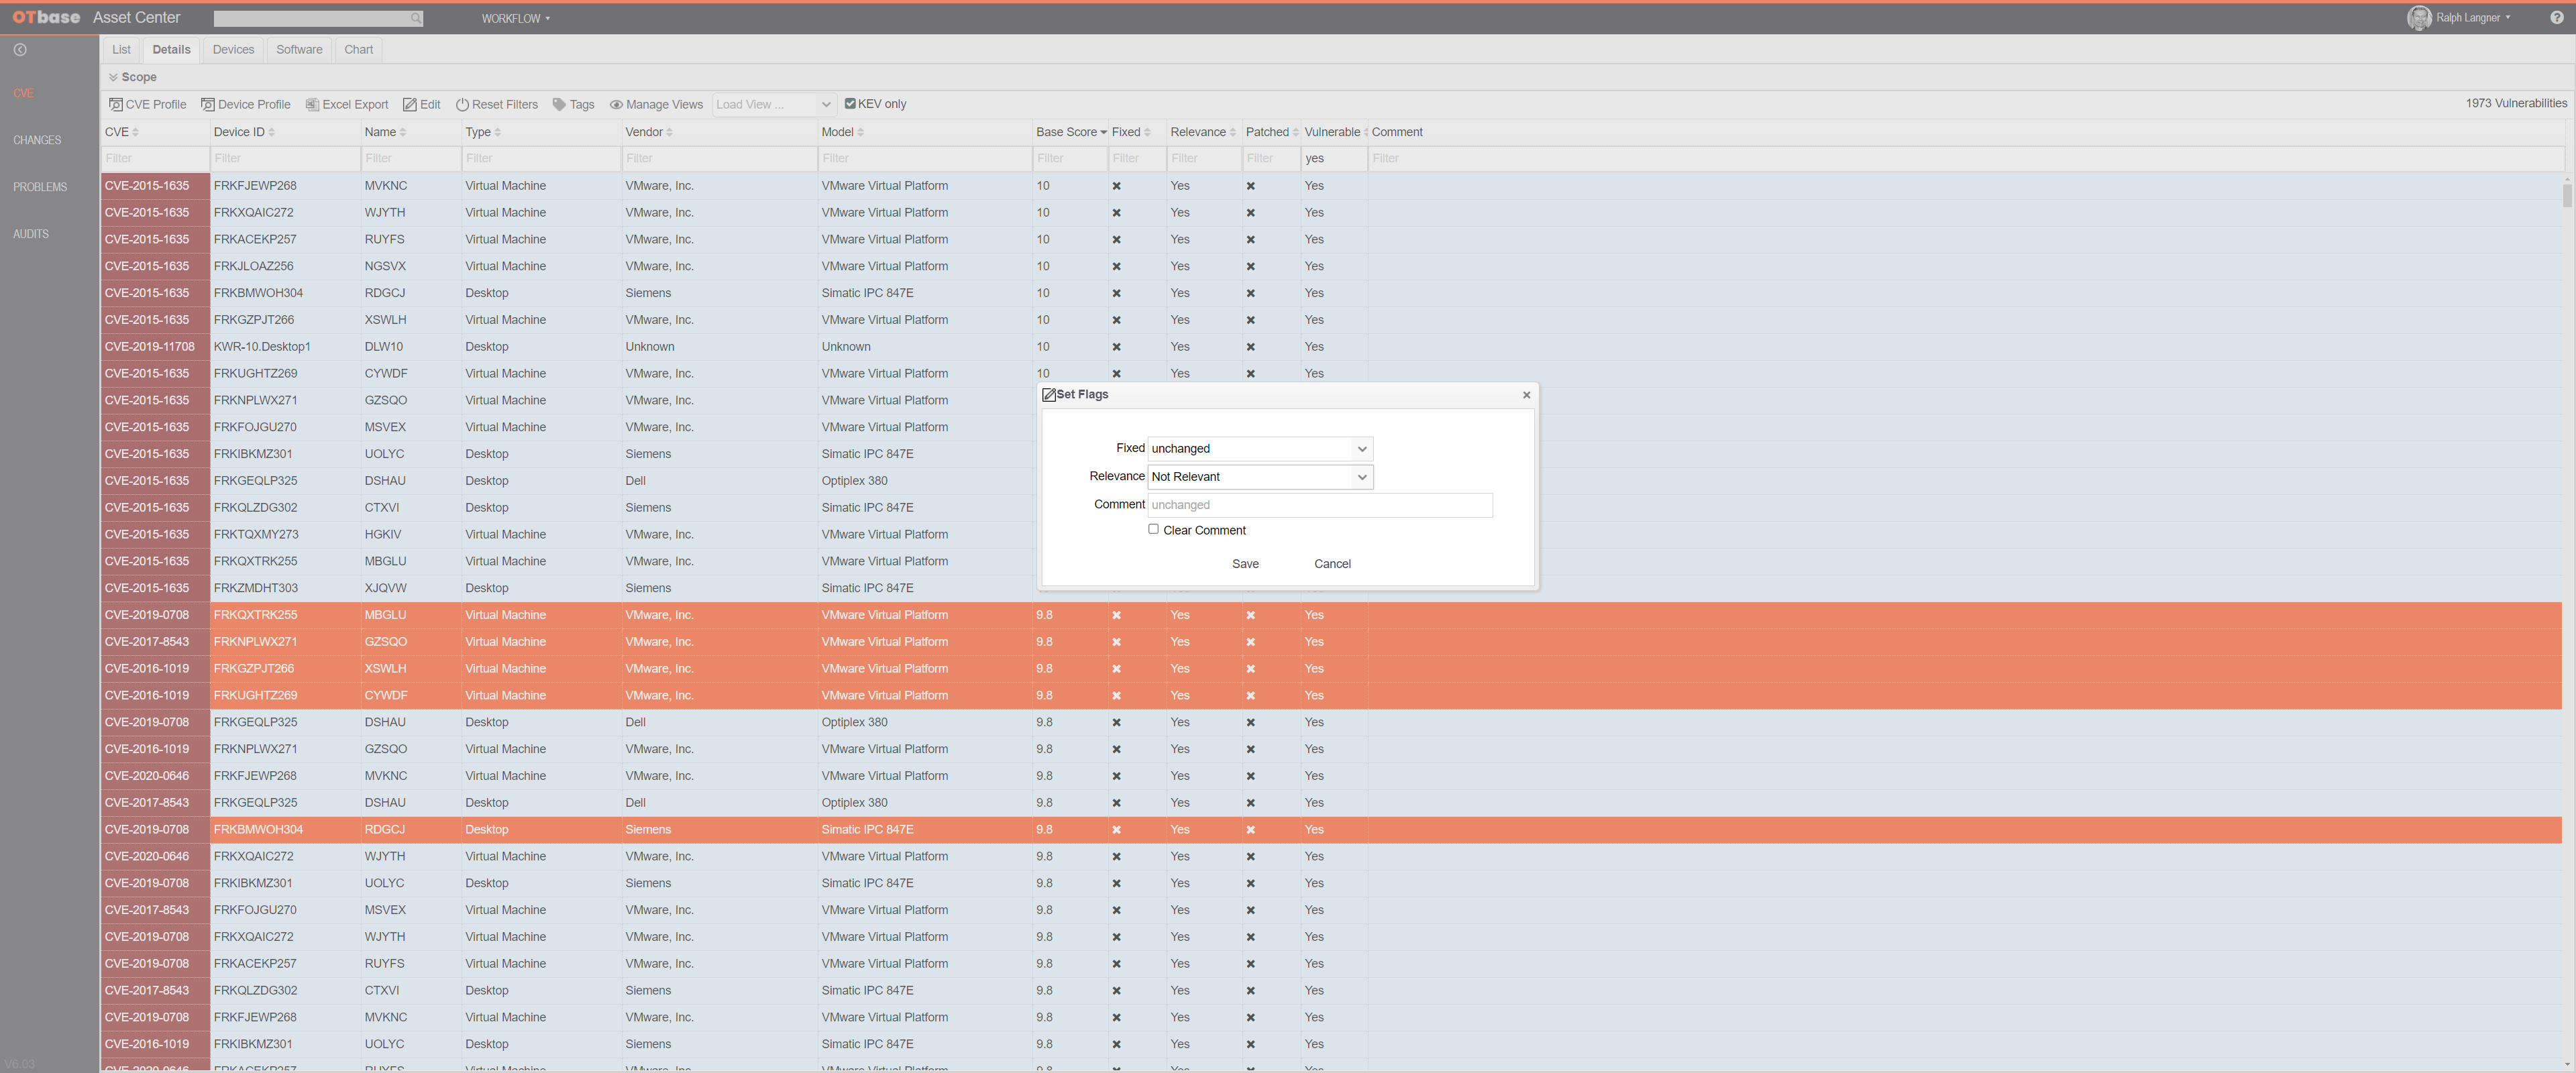2576x1073 pixels.
Task: Switch to the Software tab
Action: (299, 50)
